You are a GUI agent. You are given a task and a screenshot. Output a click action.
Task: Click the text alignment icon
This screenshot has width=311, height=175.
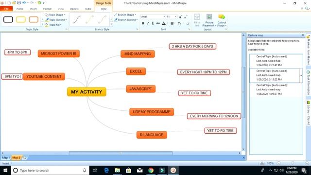[172, 23]
